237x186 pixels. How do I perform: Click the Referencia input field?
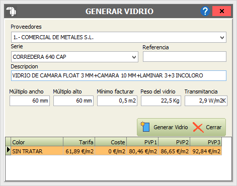click(185, 57)
